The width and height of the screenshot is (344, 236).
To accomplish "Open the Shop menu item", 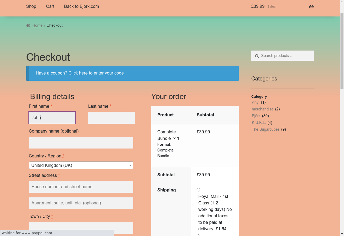I will (31, 6).
